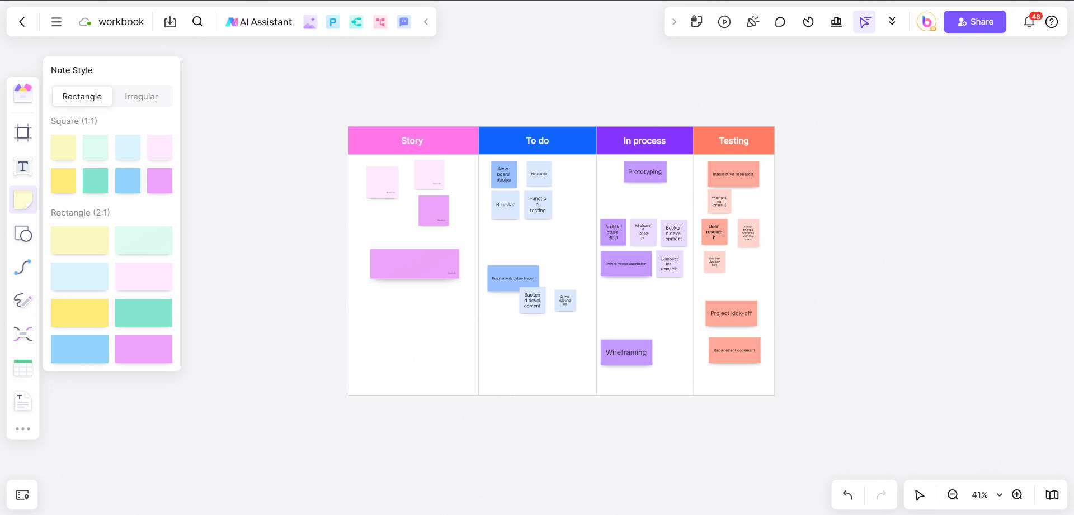Select the Frame tool
1074x515 pixels.
click(23, 133)
